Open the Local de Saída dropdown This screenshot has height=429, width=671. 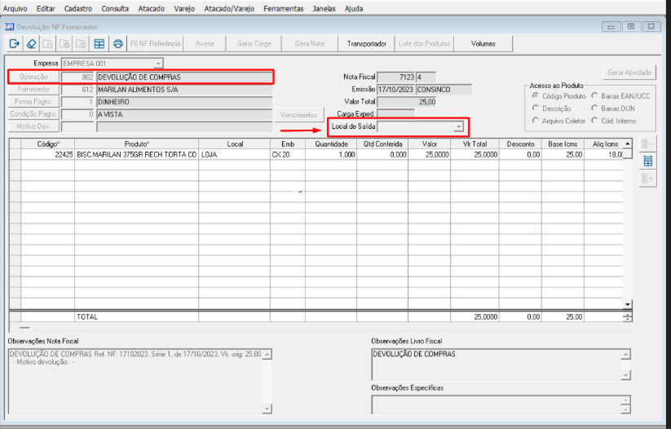pyautogui.click(x=459, y=126)
